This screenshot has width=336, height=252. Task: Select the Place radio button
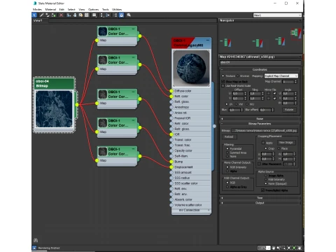click(x=279, y=148)
